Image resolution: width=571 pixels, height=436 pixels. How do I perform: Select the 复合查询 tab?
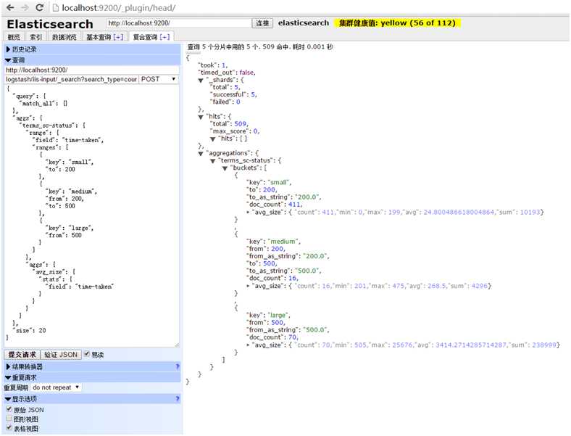pyautogui.click(x=145, y=37)
